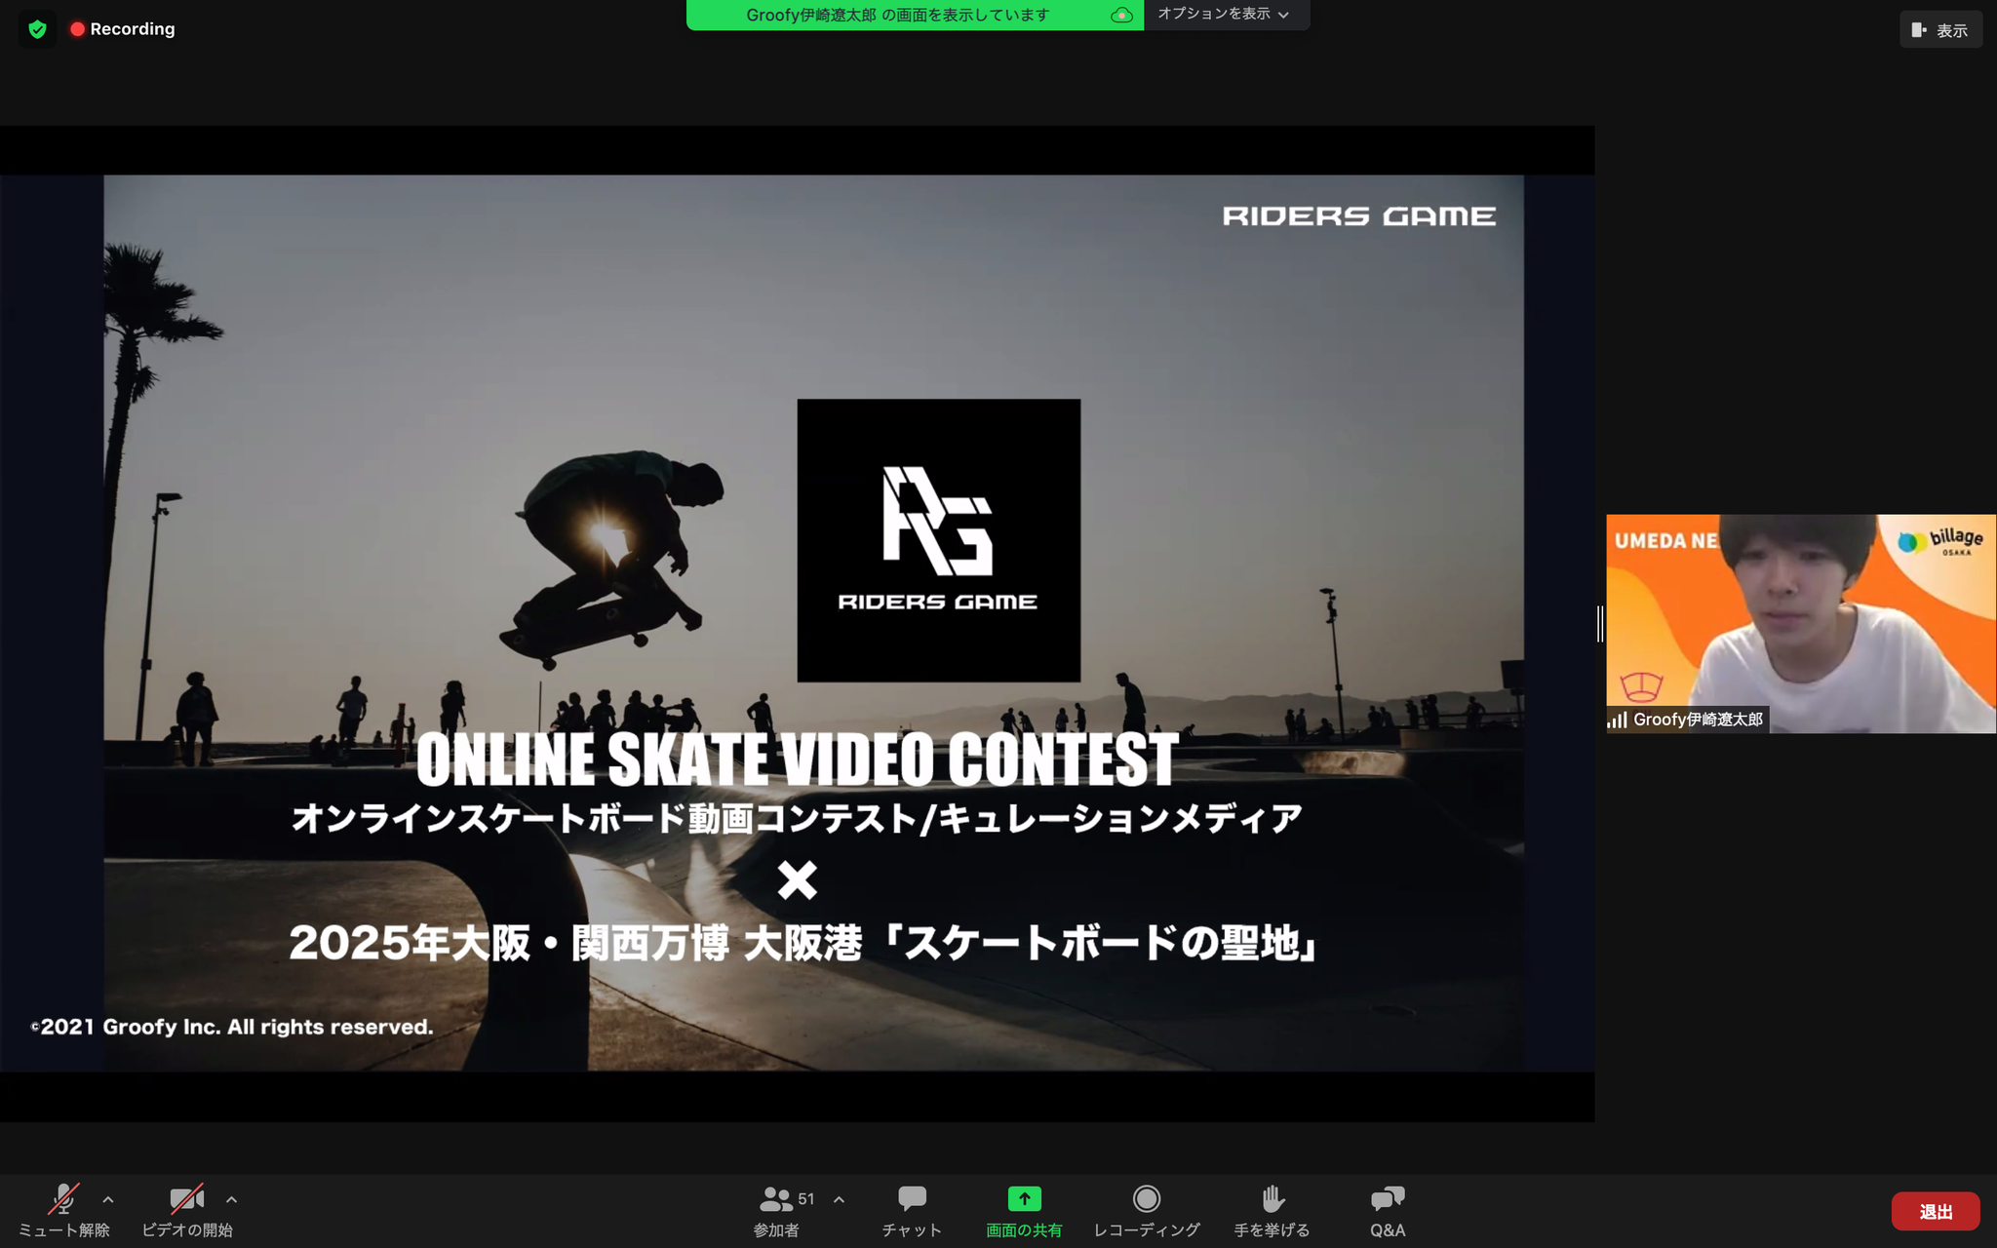
Task: Unmute the microphone
Action: click(64, 1199)
